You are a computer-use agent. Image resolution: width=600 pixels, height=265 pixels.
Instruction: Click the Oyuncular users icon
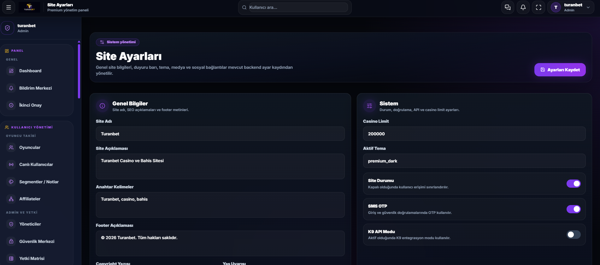[x=11, y=147]
